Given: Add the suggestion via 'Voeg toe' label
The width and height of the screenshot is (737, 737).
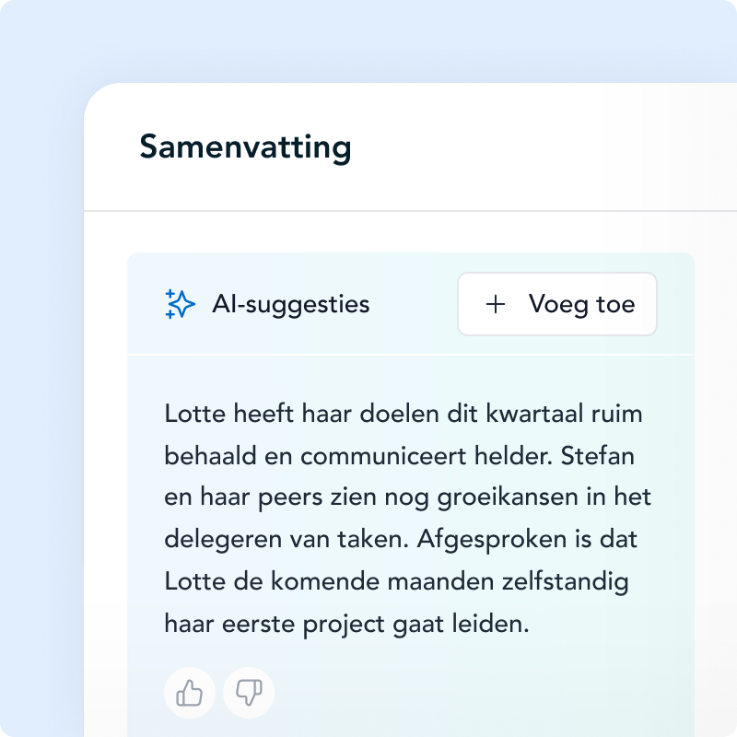Looking at the screenshot, I should [581, 304].
